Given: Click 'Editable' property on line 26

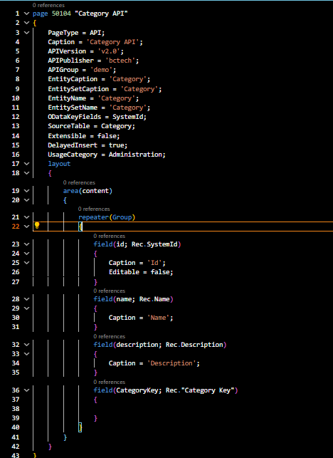Looking at the screenshot, I should 124,272.
